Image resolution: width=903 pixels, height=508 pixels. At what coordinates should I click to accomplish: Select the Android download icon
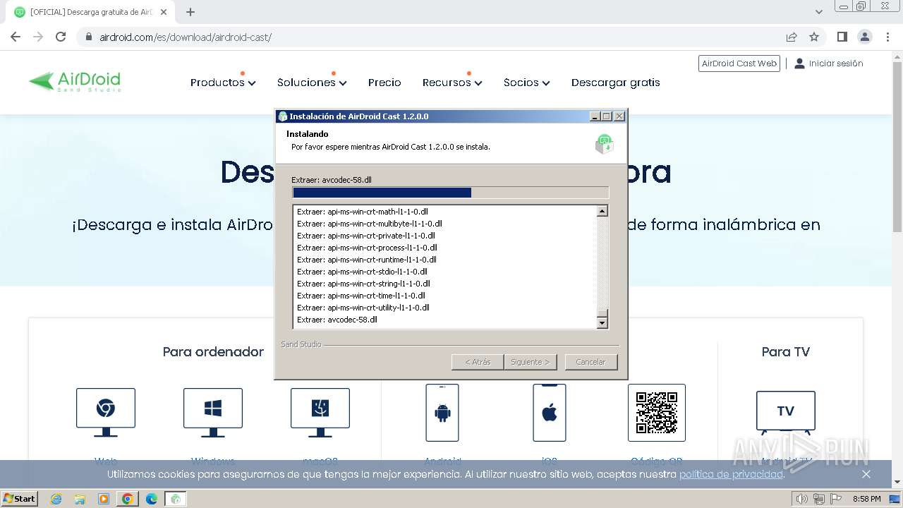(x=442, y=413)
